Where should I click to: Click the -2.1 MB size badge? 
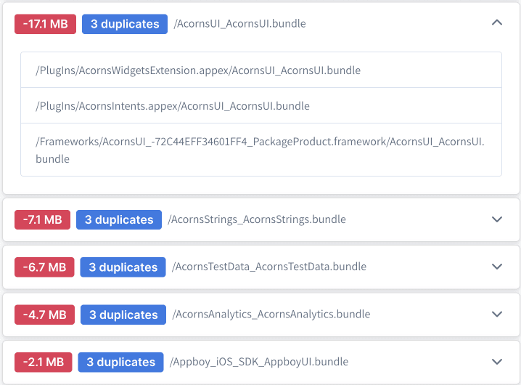pyautogui.click(x=44, y=362)
